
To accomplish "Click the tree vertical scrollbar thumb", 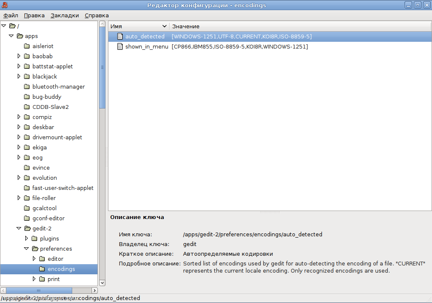I will point(102,68).
